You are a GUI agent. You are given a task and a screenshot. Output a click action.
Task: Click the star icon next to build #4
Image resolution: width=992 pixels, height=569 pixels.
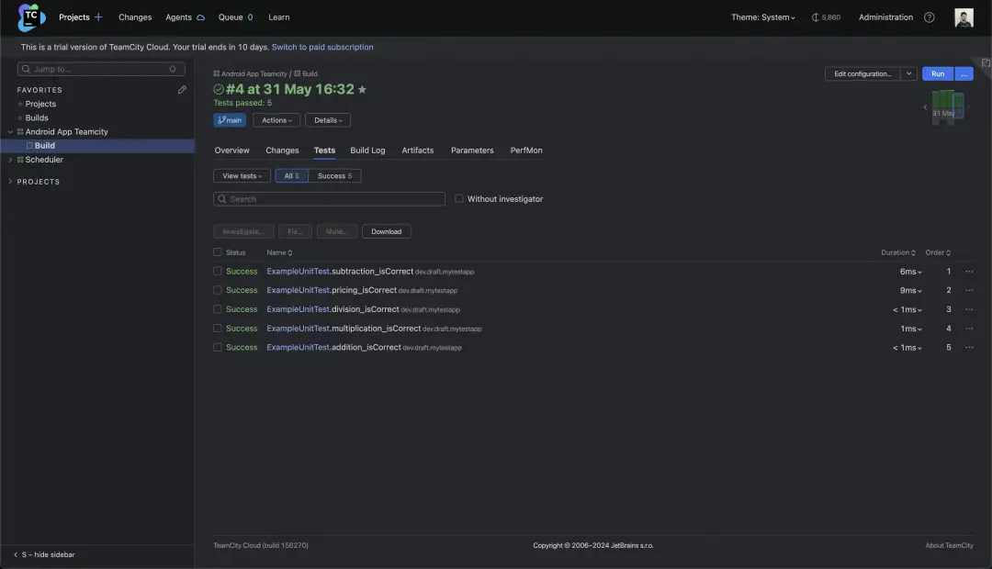point(362,90)
